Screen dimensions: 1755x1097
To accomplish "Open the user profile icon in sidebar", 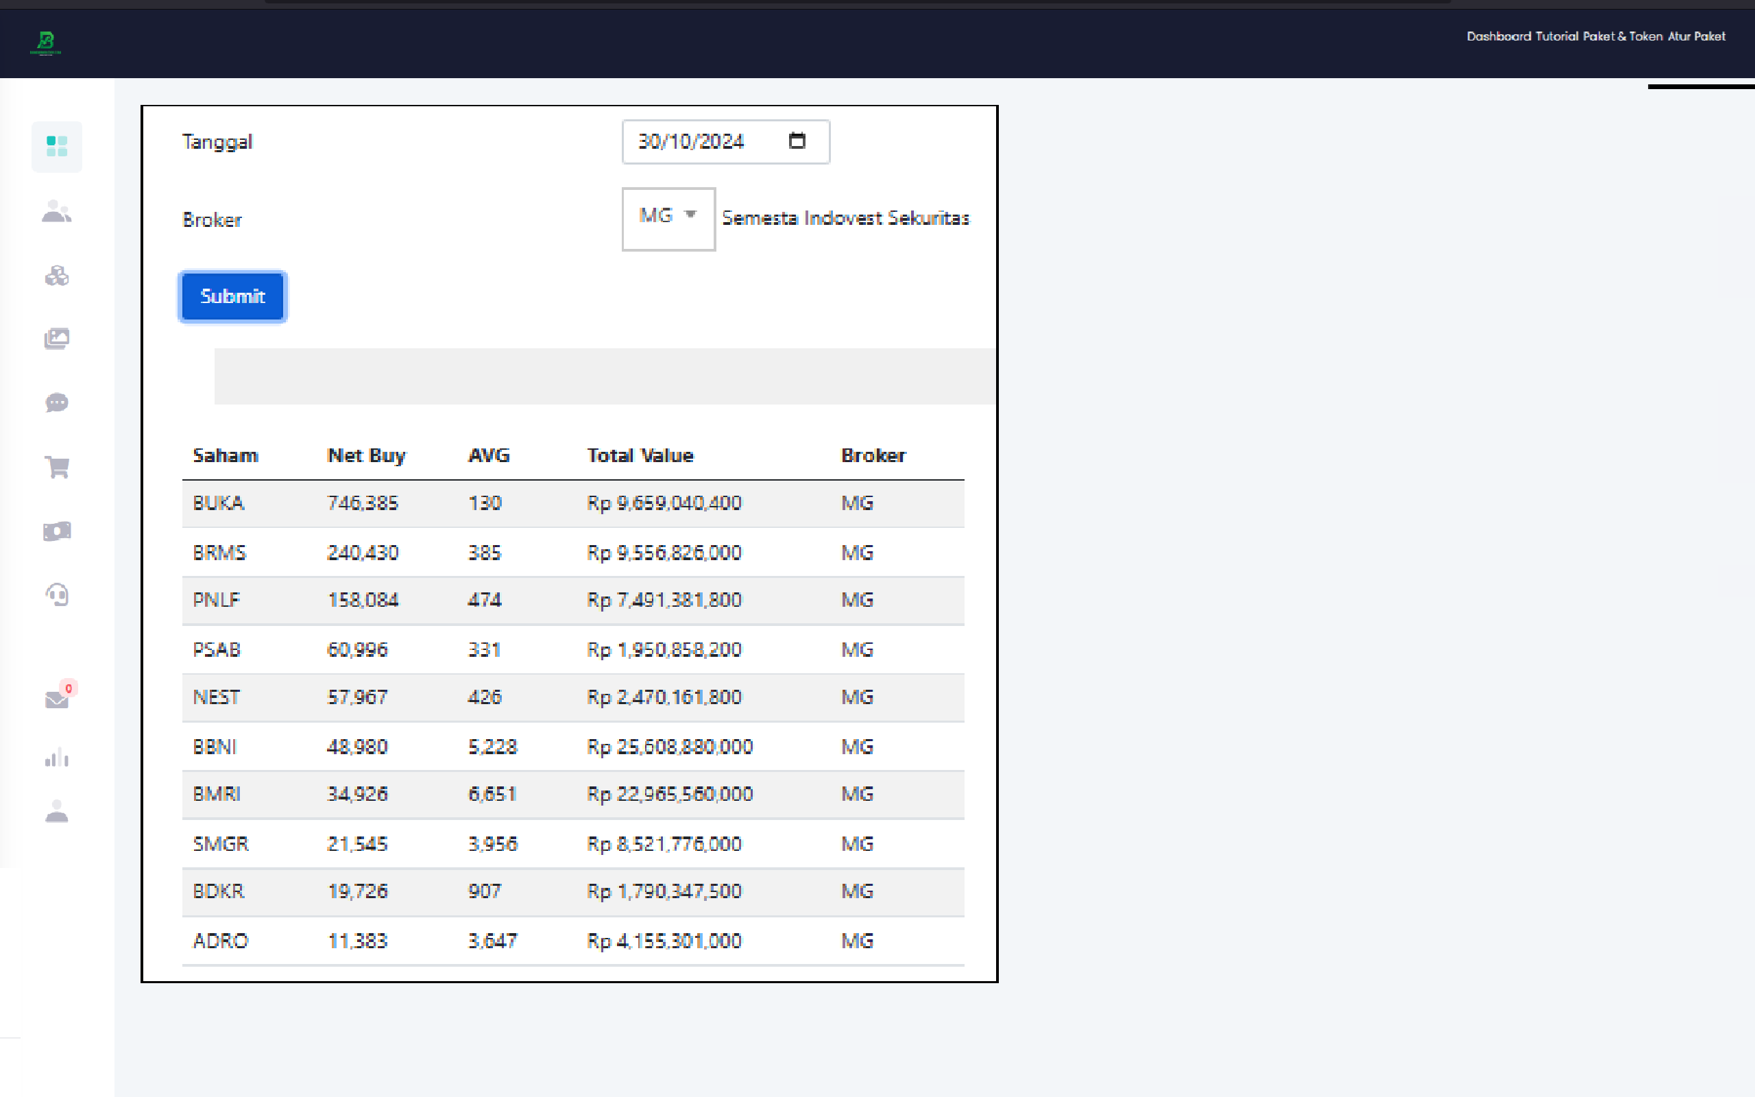I will [57, 811].
